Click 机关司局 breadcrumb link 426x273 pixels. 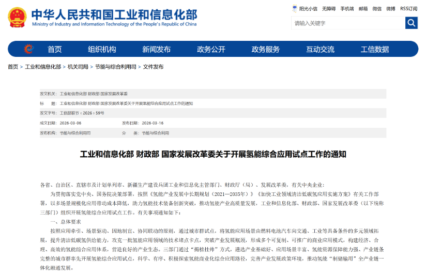point(78,67)
